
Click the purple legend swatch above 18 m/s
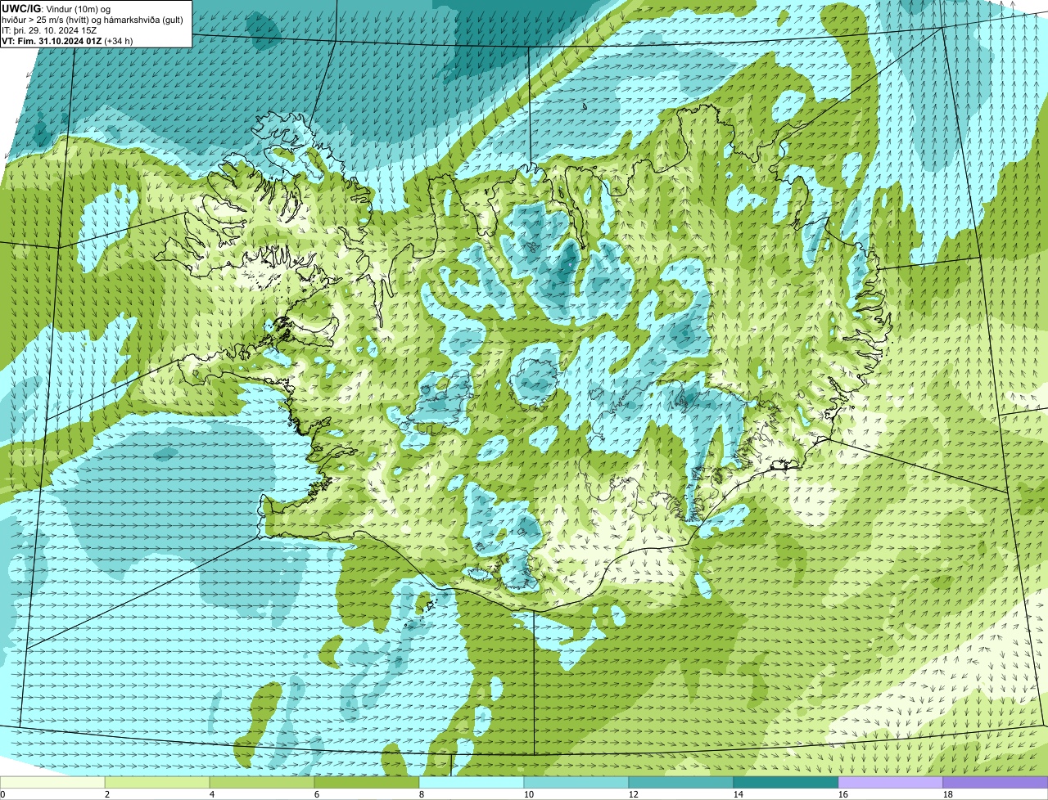996,782
